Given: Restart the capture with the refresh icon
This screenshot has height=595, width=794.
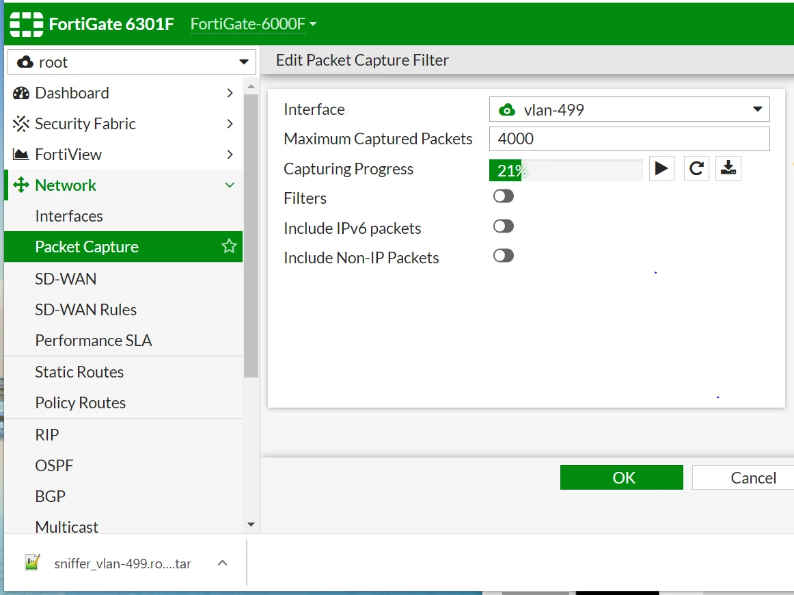Looking at the screenshot, I should coord(696,168).
